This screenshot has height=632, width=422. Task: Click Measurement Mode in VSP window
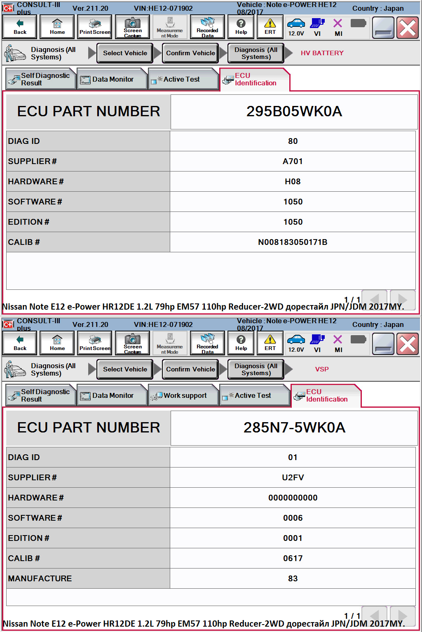click(x=170, y=343)
